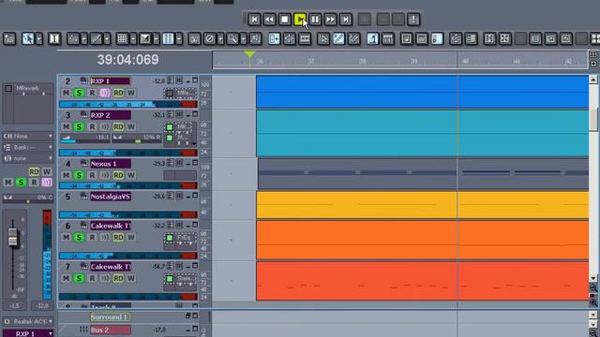Click the track view scroll-up arrow
Image resolution: width=600 pixels, height=337 pixels.
[593, 80]
